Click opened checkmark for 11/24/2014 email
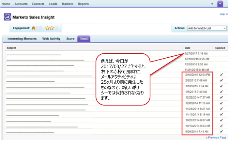 (x=221, y=109)
